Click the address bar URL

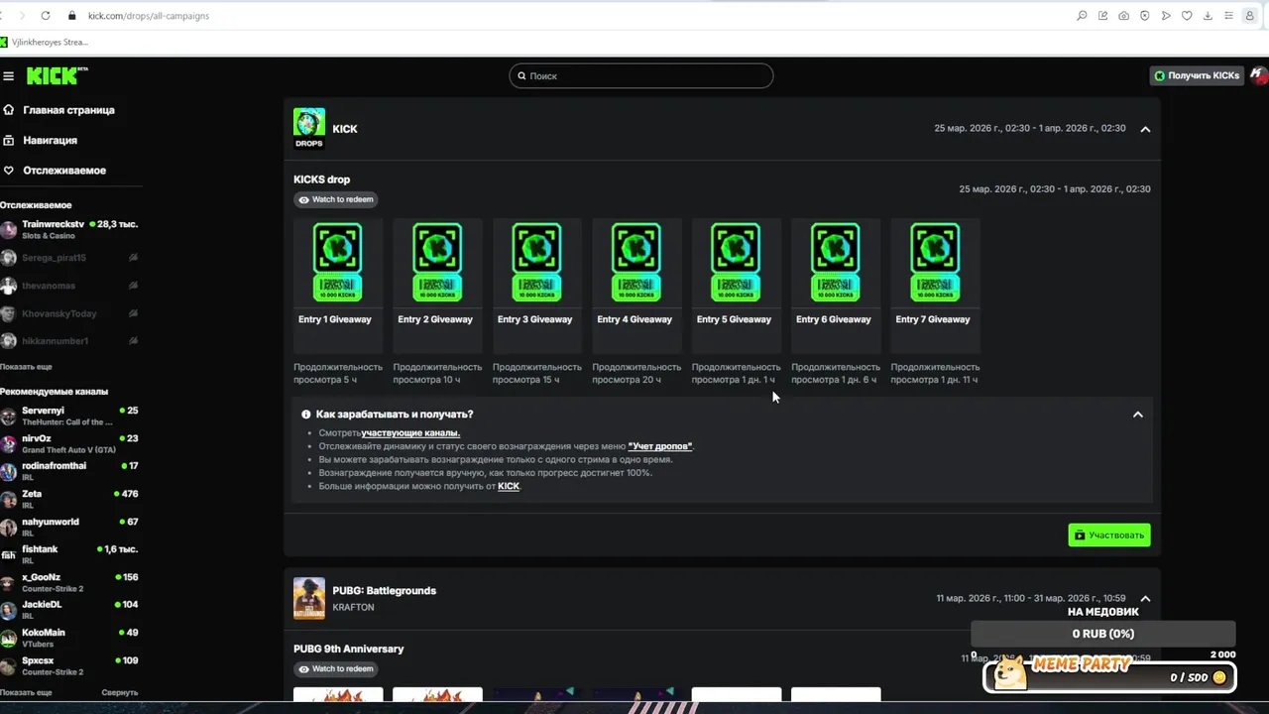point(149,16)
